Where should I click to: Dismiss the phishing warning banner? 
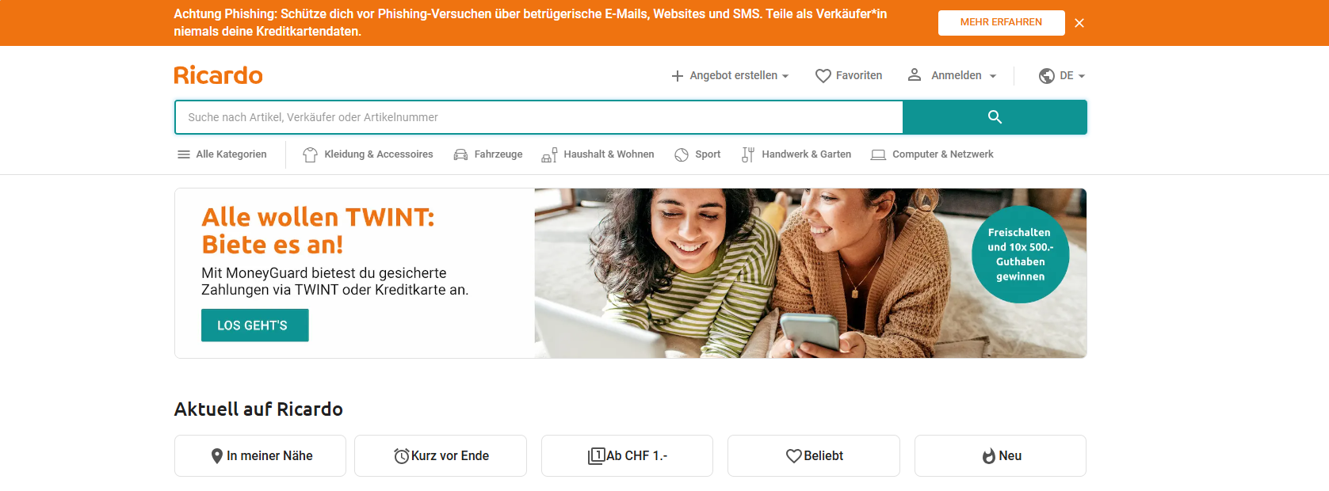tap(1079, 23)
